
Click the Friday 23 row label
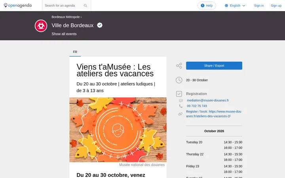[x=192, y=166]
